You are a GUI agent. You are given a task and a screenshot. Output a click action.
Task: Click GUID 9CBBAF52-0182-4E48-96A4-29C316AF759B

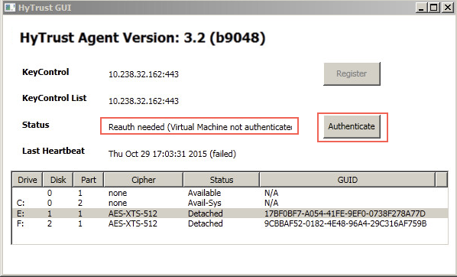click(345, 224)
